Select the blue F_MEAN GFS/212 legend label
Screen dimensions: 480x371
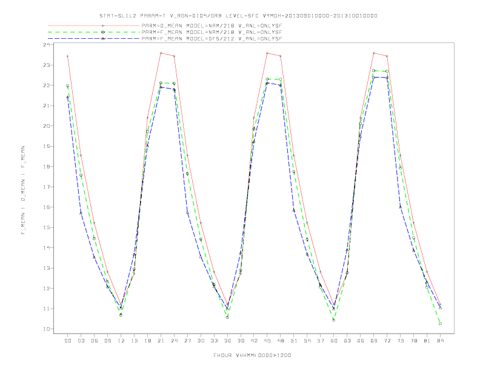(x=212, y=39)
